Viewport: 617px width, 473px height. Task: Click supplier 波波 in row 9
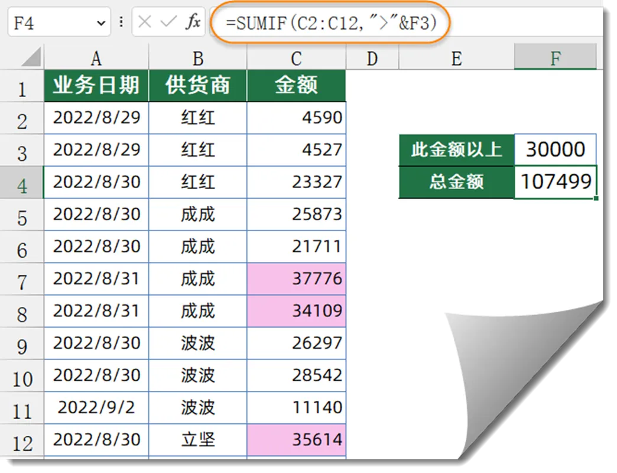coord(198,343)
